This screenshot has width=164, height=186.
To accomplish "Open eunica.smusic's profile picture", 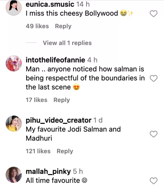I will click(14, 8).
